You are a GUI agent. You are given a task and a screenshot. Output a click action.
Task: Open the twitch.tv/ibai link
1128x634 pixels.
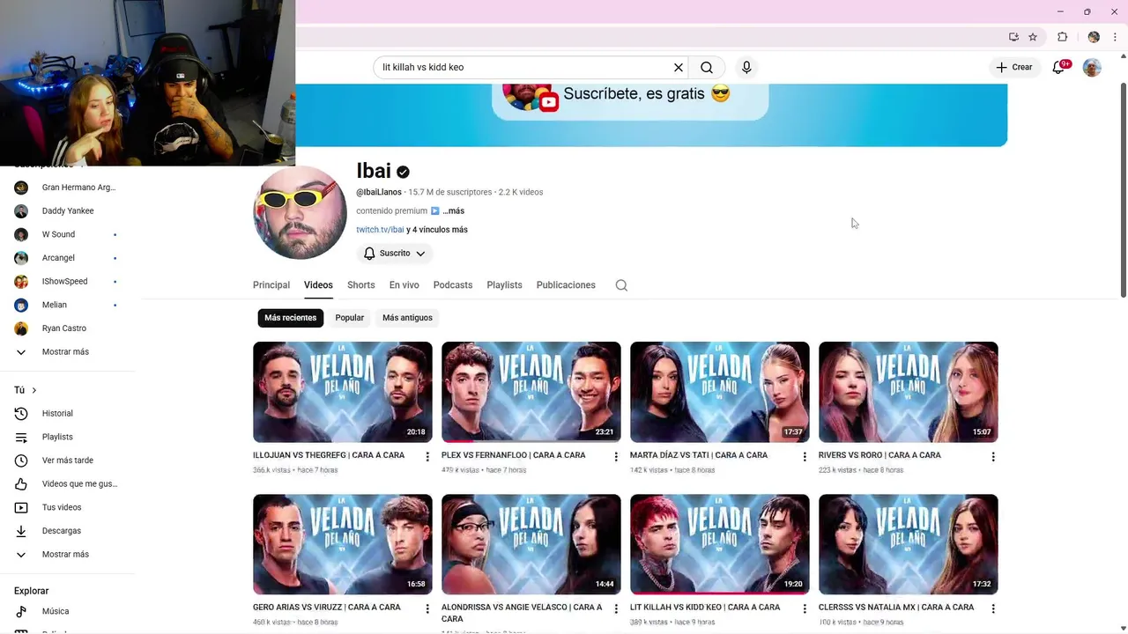[380, 230]
